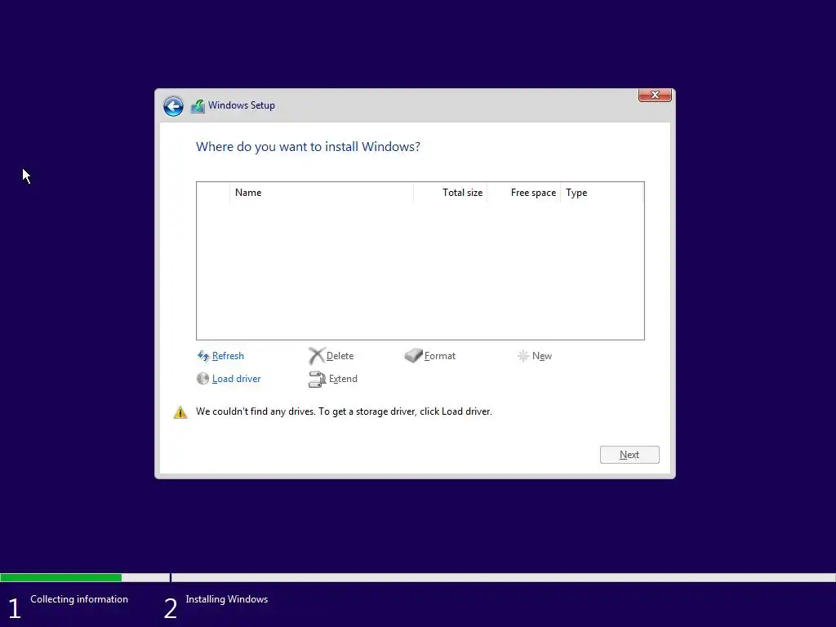
Task: Refresh the drive list link
Action: click(x=228, y=356)
